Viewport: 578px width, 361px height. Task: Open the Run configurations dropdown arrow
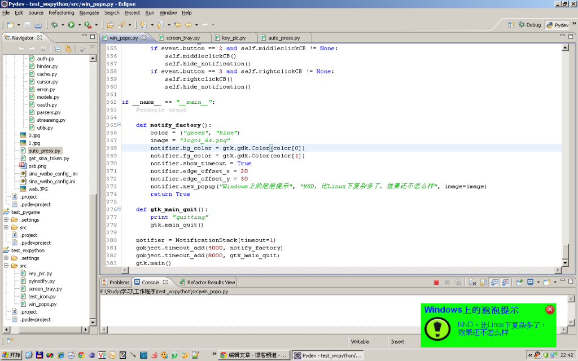click(x=79, y=25)
